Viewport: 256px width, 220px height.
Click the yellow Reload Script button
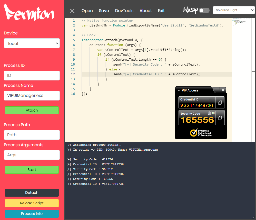(32, 203)
